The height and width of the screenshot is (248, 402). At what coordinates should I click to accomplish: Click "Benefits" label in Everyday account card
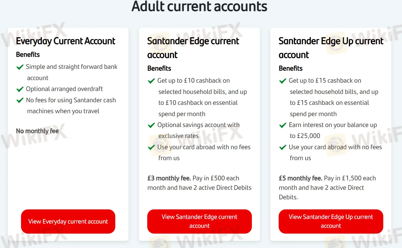(28, 54)
